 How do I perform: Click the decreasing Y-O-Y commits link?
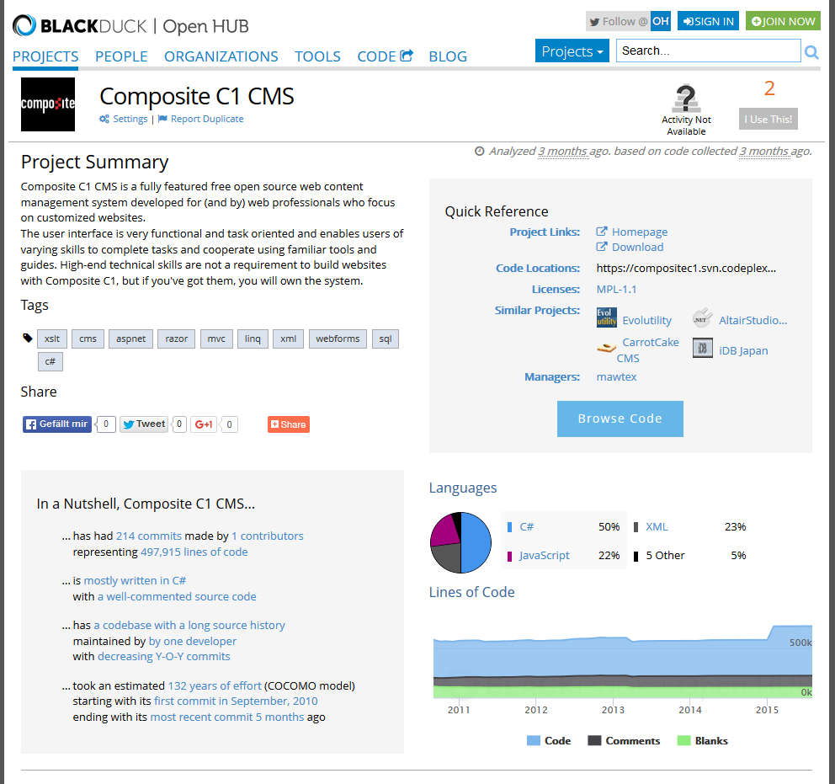point(164,656)
